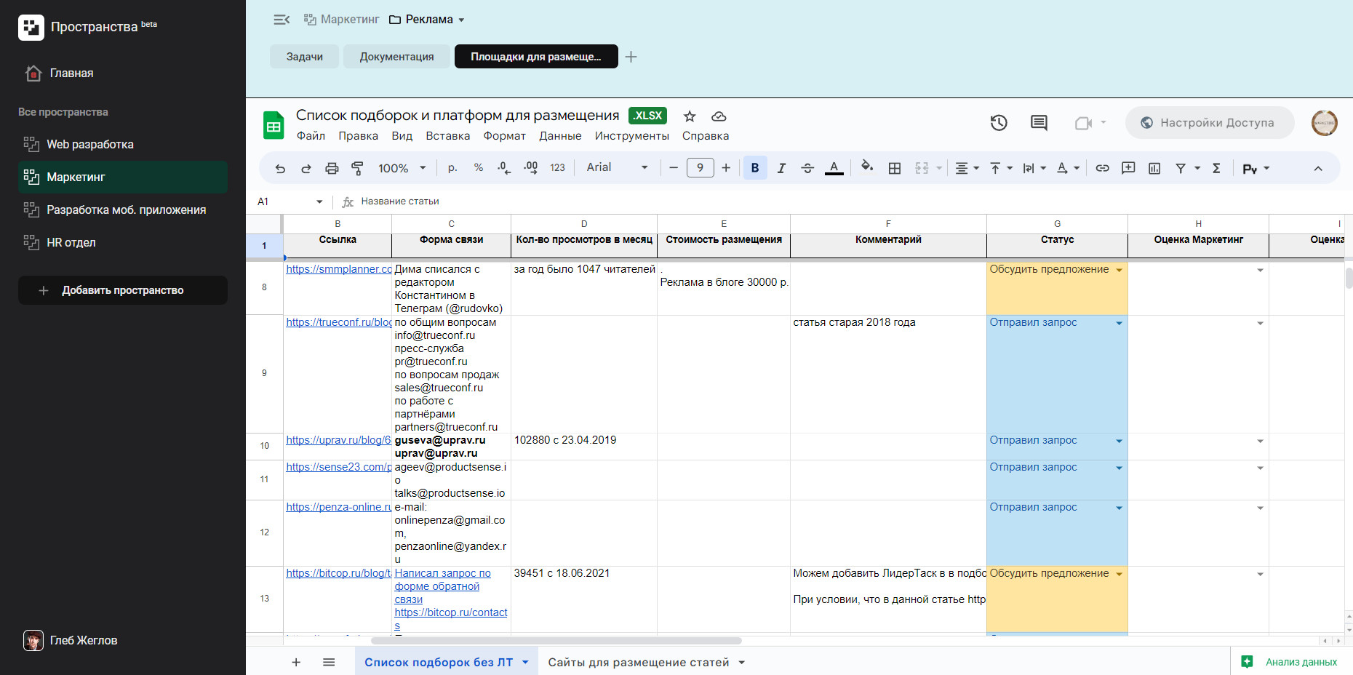Open the Данные menu

559,136
